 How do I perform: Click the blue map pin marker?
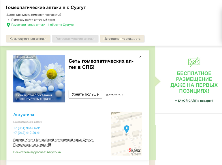pos(126,129)
